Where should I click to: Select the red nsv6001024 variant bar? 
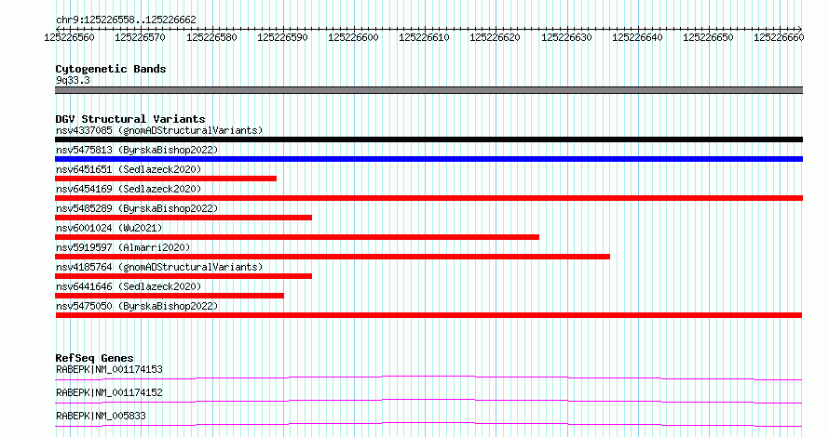(x=297, y=237)
